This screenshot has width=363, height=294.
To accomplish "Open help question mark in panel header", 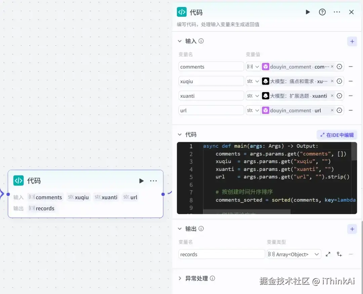I will [322, 12].
